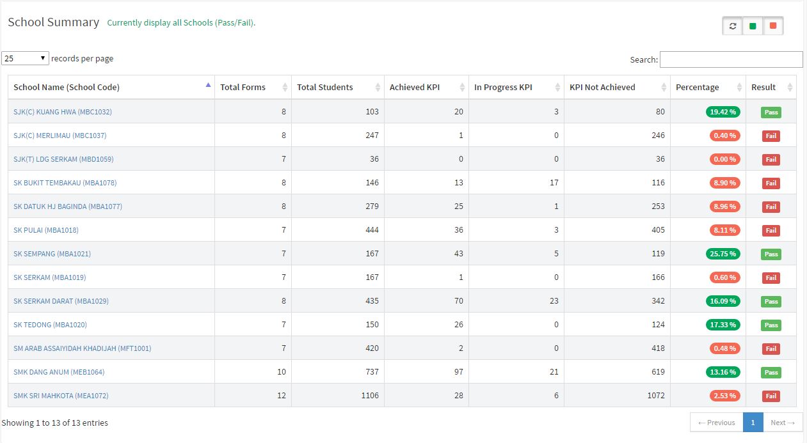Sort table by Total Forms
The height and width of the screenshot is (443, 807).
tap(253, 87)
